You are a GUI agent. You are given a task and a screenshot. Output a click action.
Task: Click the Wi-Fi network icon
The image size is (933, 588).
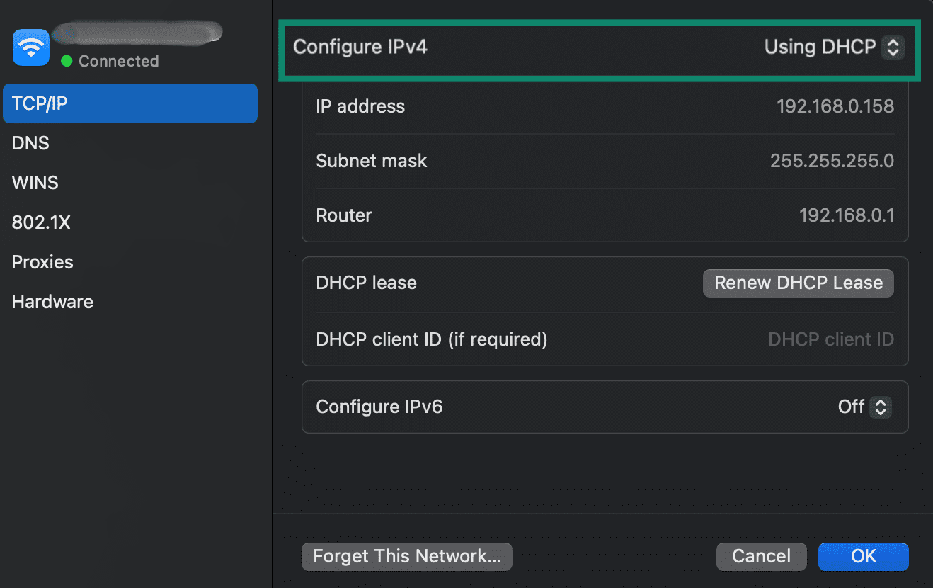coord(30,47)
